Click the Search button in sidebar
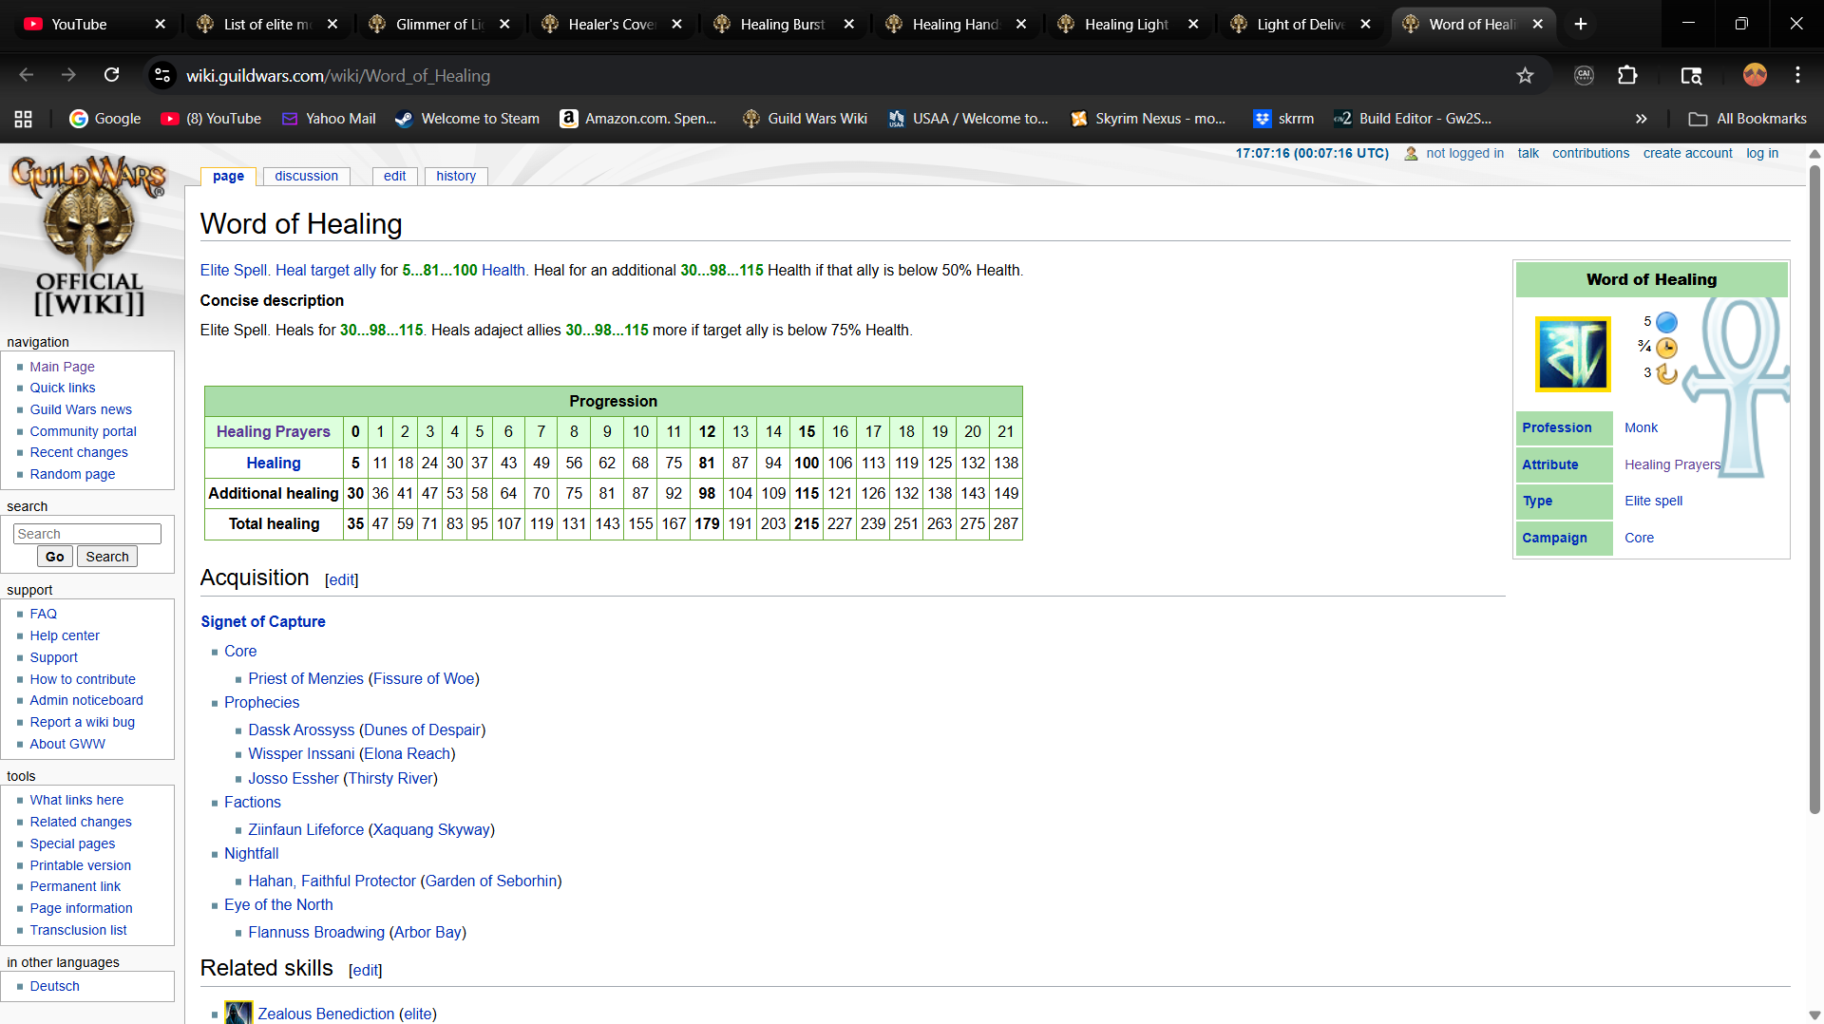Screen dimensions: 1824x1024 pos(107,557)
